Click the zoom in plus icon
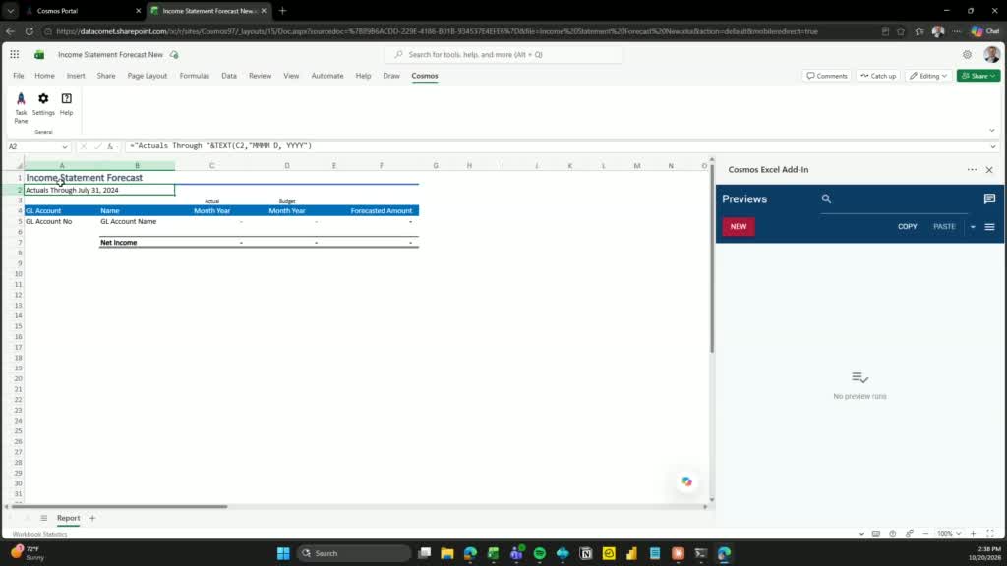 (973, 534)
